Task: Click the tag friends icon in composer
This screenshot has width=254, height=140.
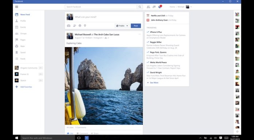Action: tap(74, 26)
